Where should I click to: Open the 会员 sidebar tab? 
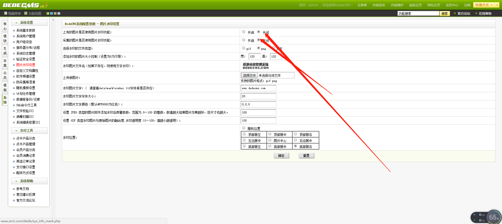click(x=5, y=76)
